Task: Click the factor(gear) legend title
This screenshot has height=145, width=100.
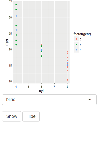Action: point(82,34)
